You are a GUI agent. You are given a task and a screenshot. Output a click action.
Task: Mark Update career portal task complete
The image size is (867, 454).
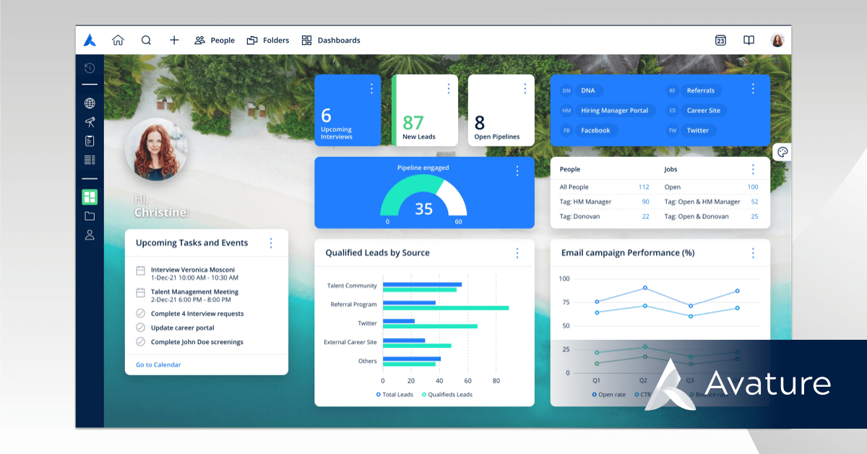(141, 327)
